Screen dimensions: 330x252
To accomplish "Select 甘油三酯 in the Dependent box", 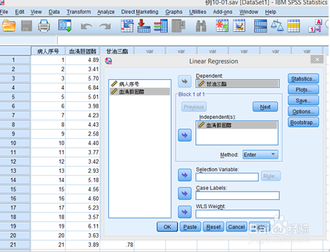I will click(238, 84).
